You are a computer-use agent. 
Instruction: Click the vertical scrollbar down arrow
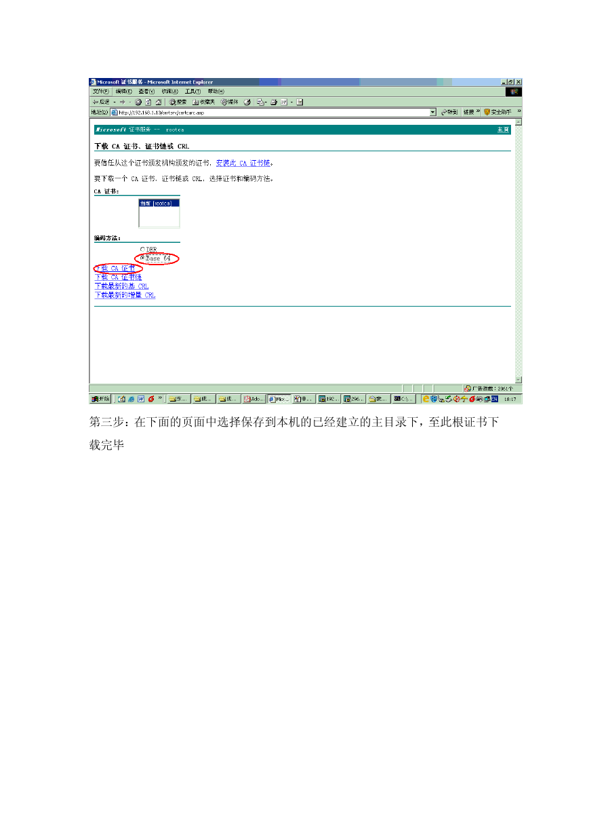519,380
